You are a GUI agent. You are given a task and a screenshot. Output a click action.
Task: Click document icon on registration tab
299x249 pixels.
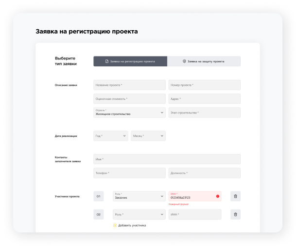pos(107,61)
